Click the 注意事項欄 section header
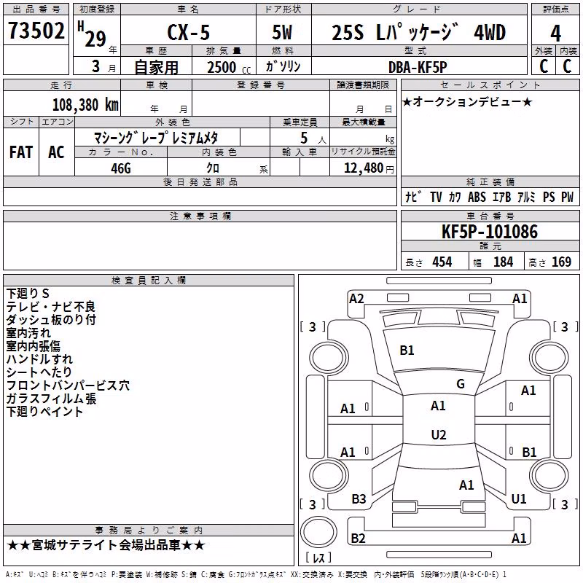The width and height of the screenshot is (583, 583). point(200,216)
